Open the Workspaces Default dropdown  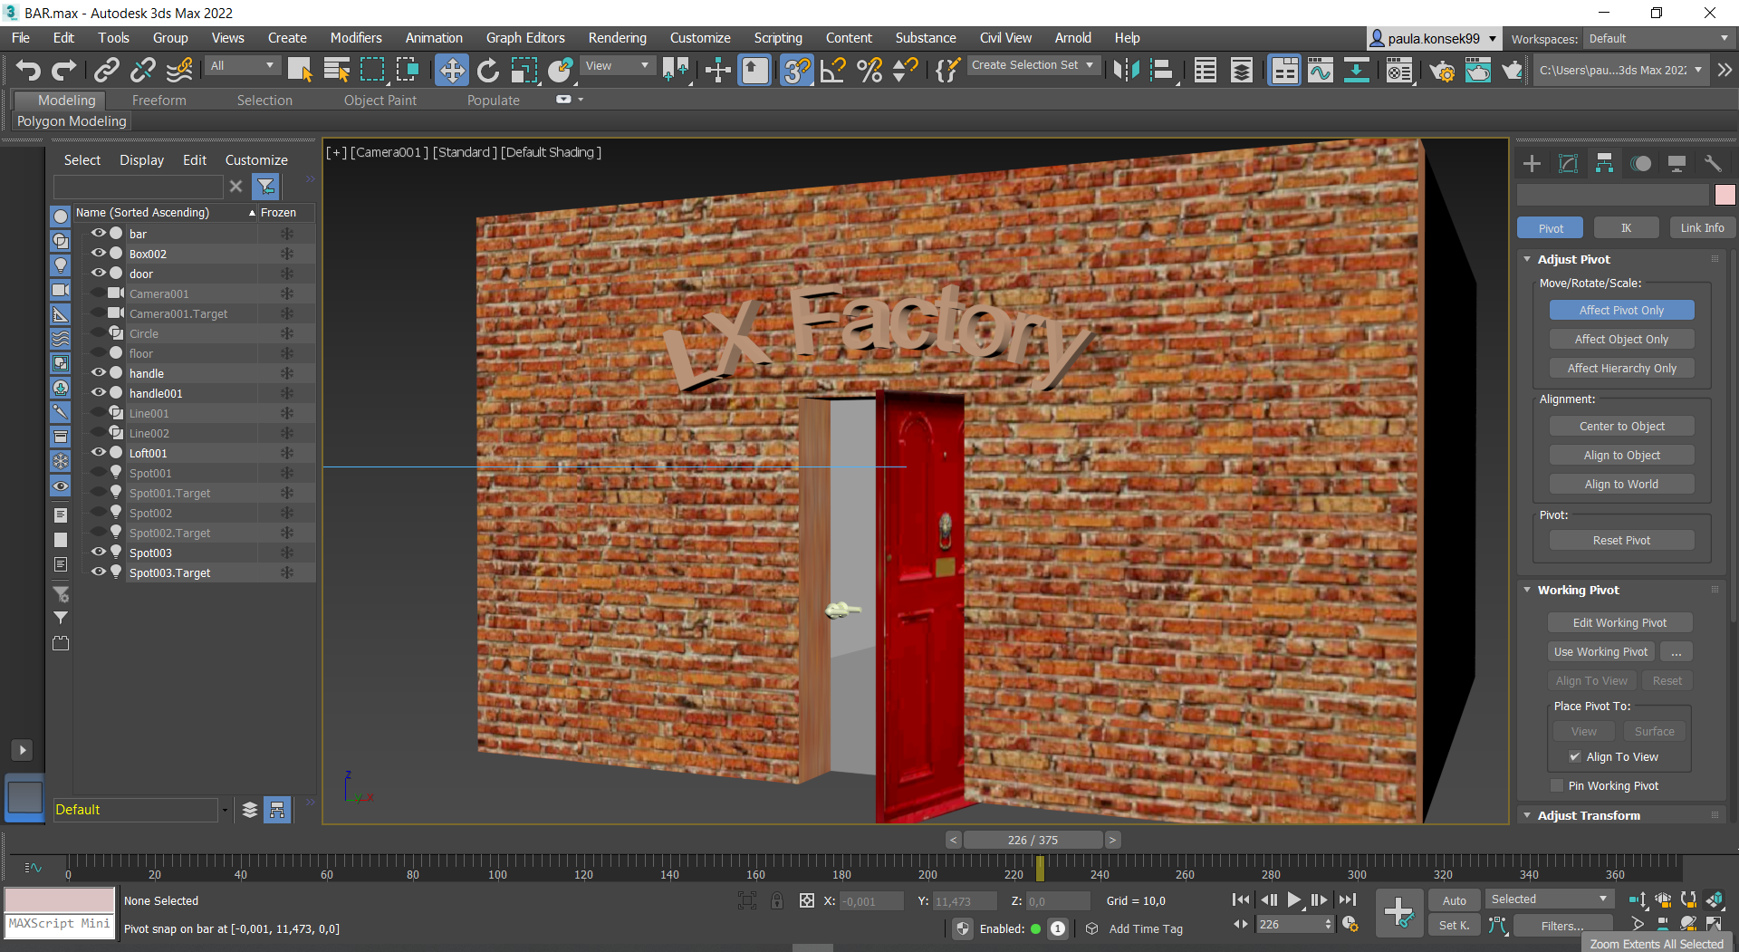[x=1658, y=38]
